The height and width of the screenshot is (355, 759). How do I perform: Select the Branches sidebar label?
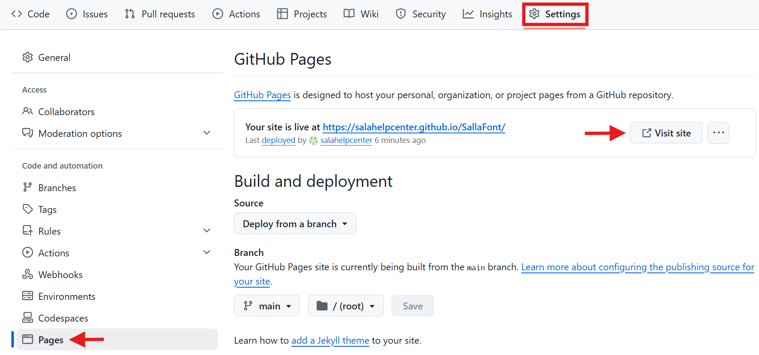tap(57, 188)
